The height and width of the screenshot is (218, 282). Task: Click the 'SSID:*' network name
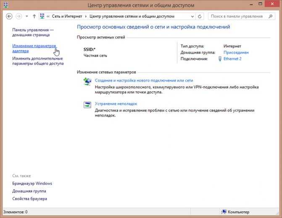click(x=90, y=49)
